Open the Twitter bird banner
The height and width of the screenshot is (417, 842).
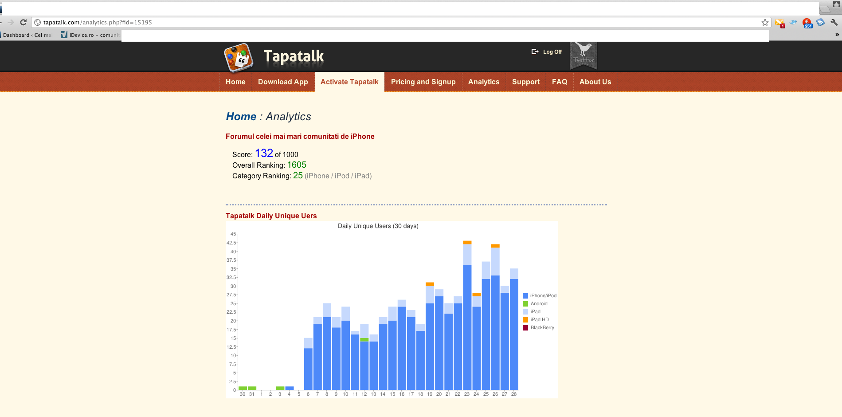[x=583, y=55]
